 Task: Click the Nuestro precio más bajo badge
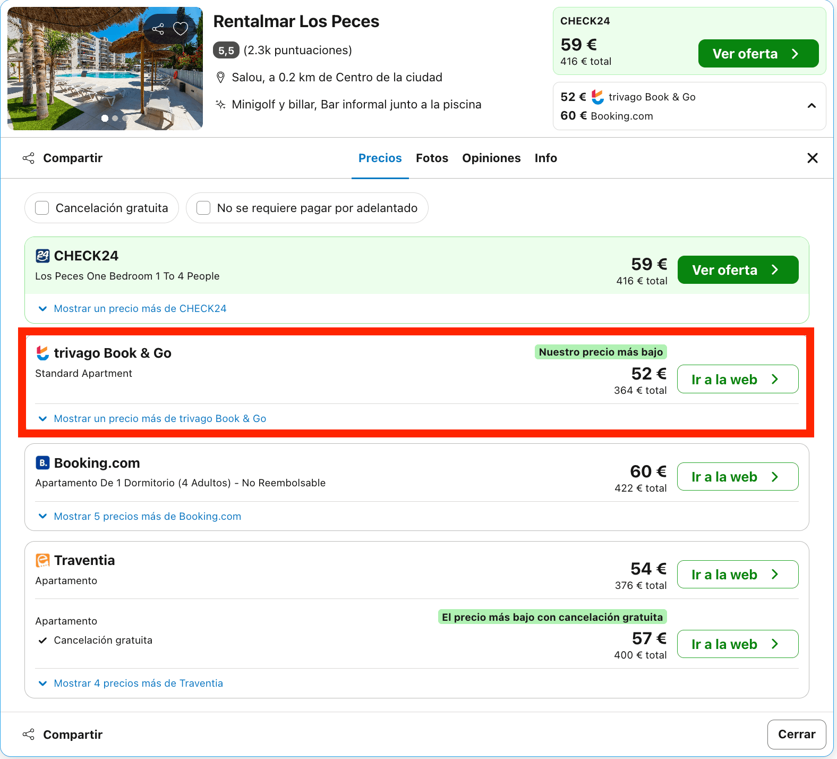click(x=601, y=352)
